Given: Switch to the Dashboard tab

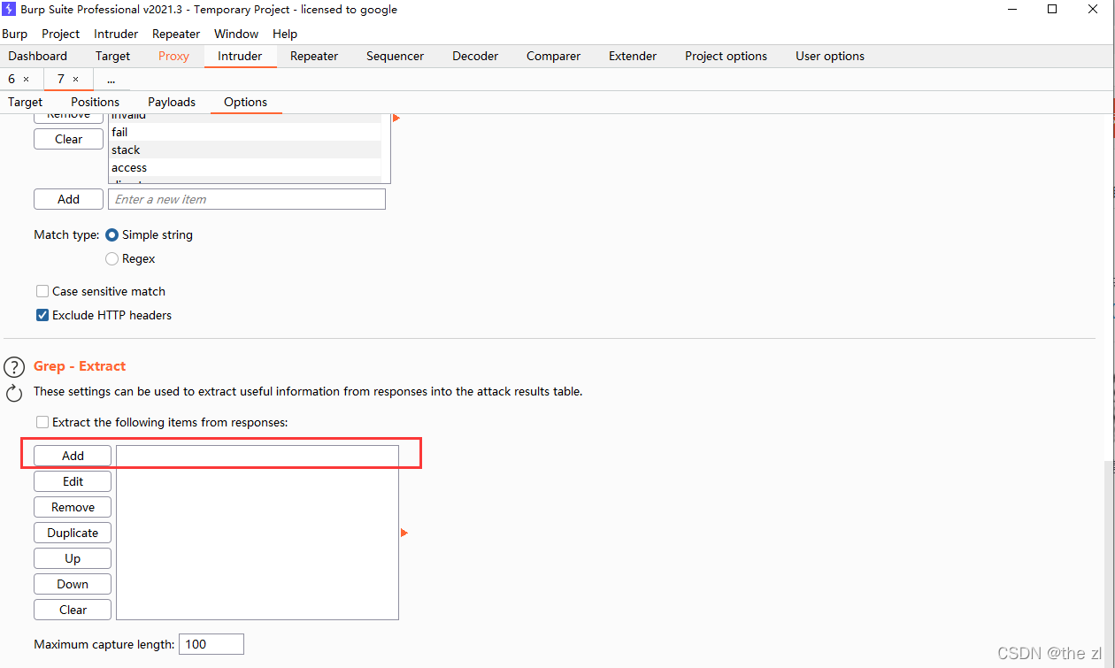Looking at the screenshot, I should pos(38,56).
